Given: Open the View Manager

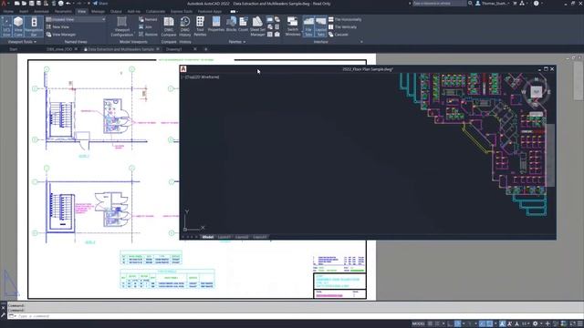Looking at the screenshot, I should point(61,35).
